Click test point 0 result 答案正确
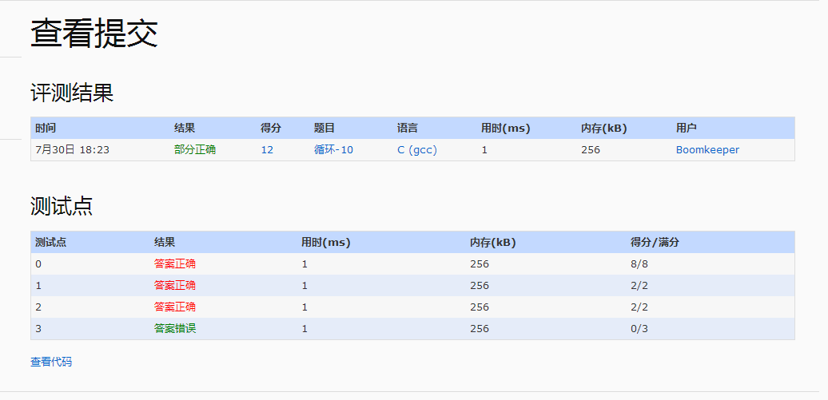The width and height of the screenshot is (828, 400). tap(175, 263)
